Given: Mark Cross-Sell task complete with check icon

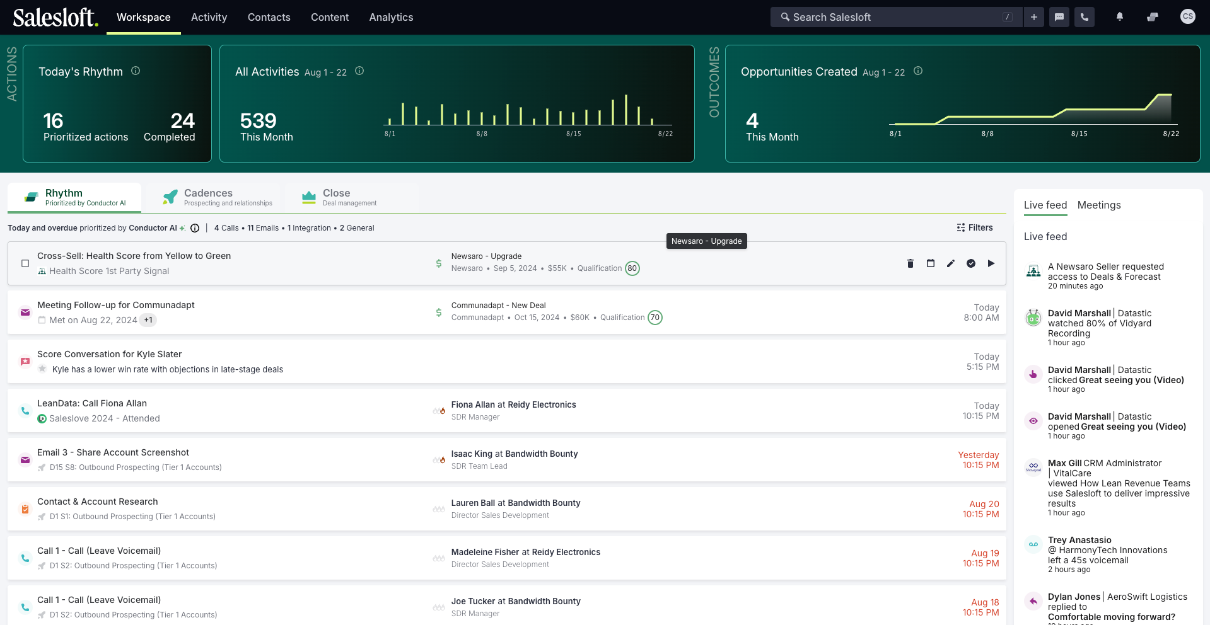Looking at the screenshot, I should click(x=971, y=263).
